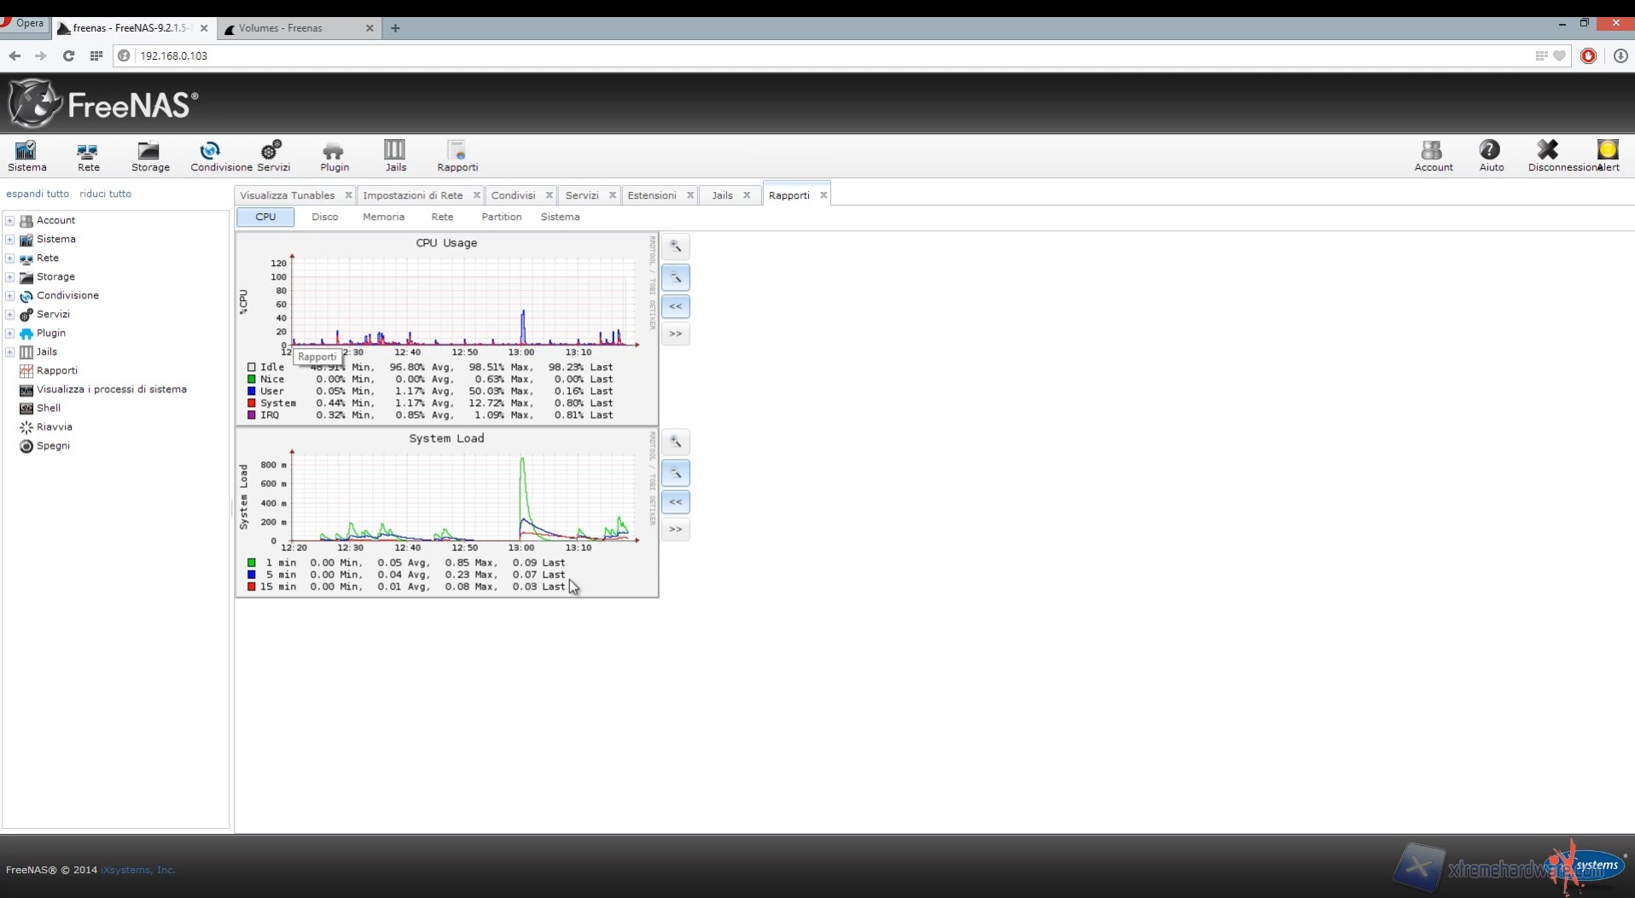Switch to the Memoria report tab
This screenshot has height=898, width=1635.
click(x=383, y=217)
